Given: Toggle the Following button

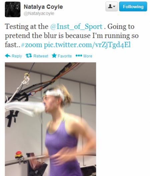Looking at the screenshot, I should coord(133,7).
